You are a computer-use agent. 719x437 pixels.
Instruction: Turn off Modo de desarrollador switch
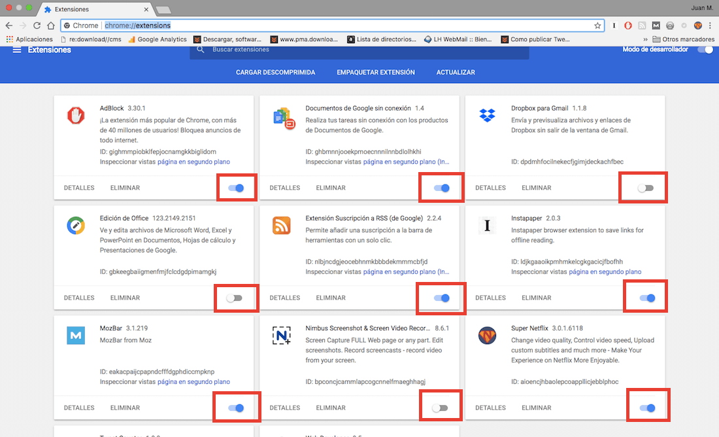(x=706, y=50)
